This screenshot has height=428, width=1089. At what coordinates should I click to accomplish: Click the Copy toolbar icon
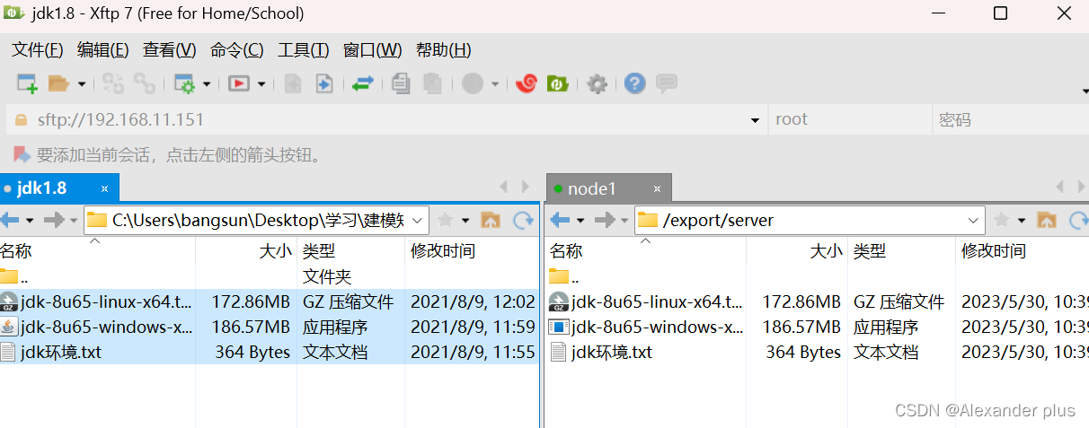pos(402,83)
